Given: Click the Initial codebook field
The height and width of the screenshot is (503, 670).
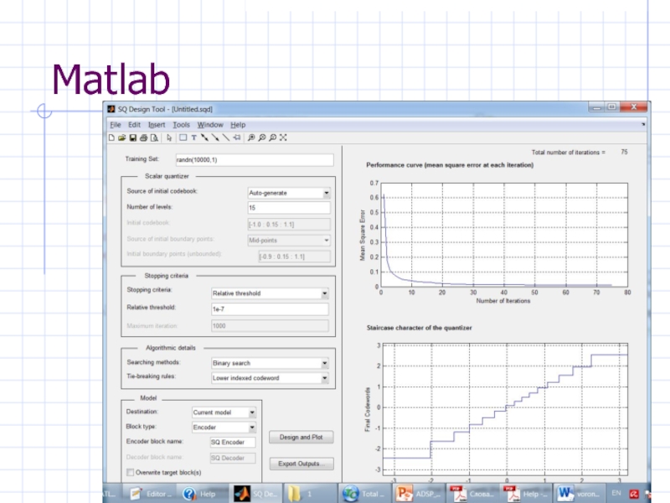Looking at the screenshot, I should 289,225.
